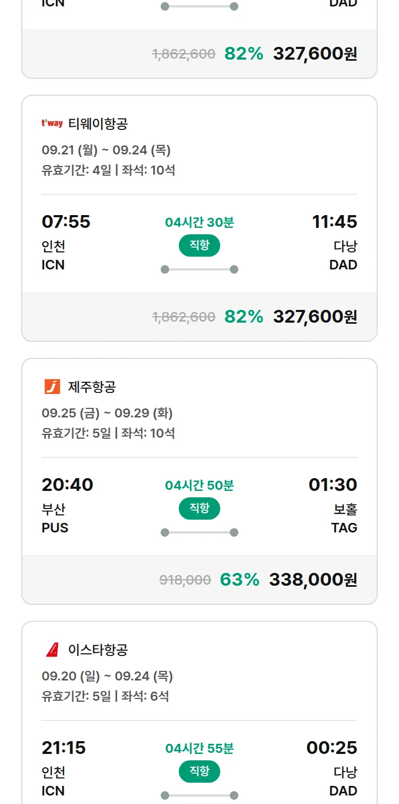
Task: Click the struck-through 918,000 original price
Action: pos(185,580)
